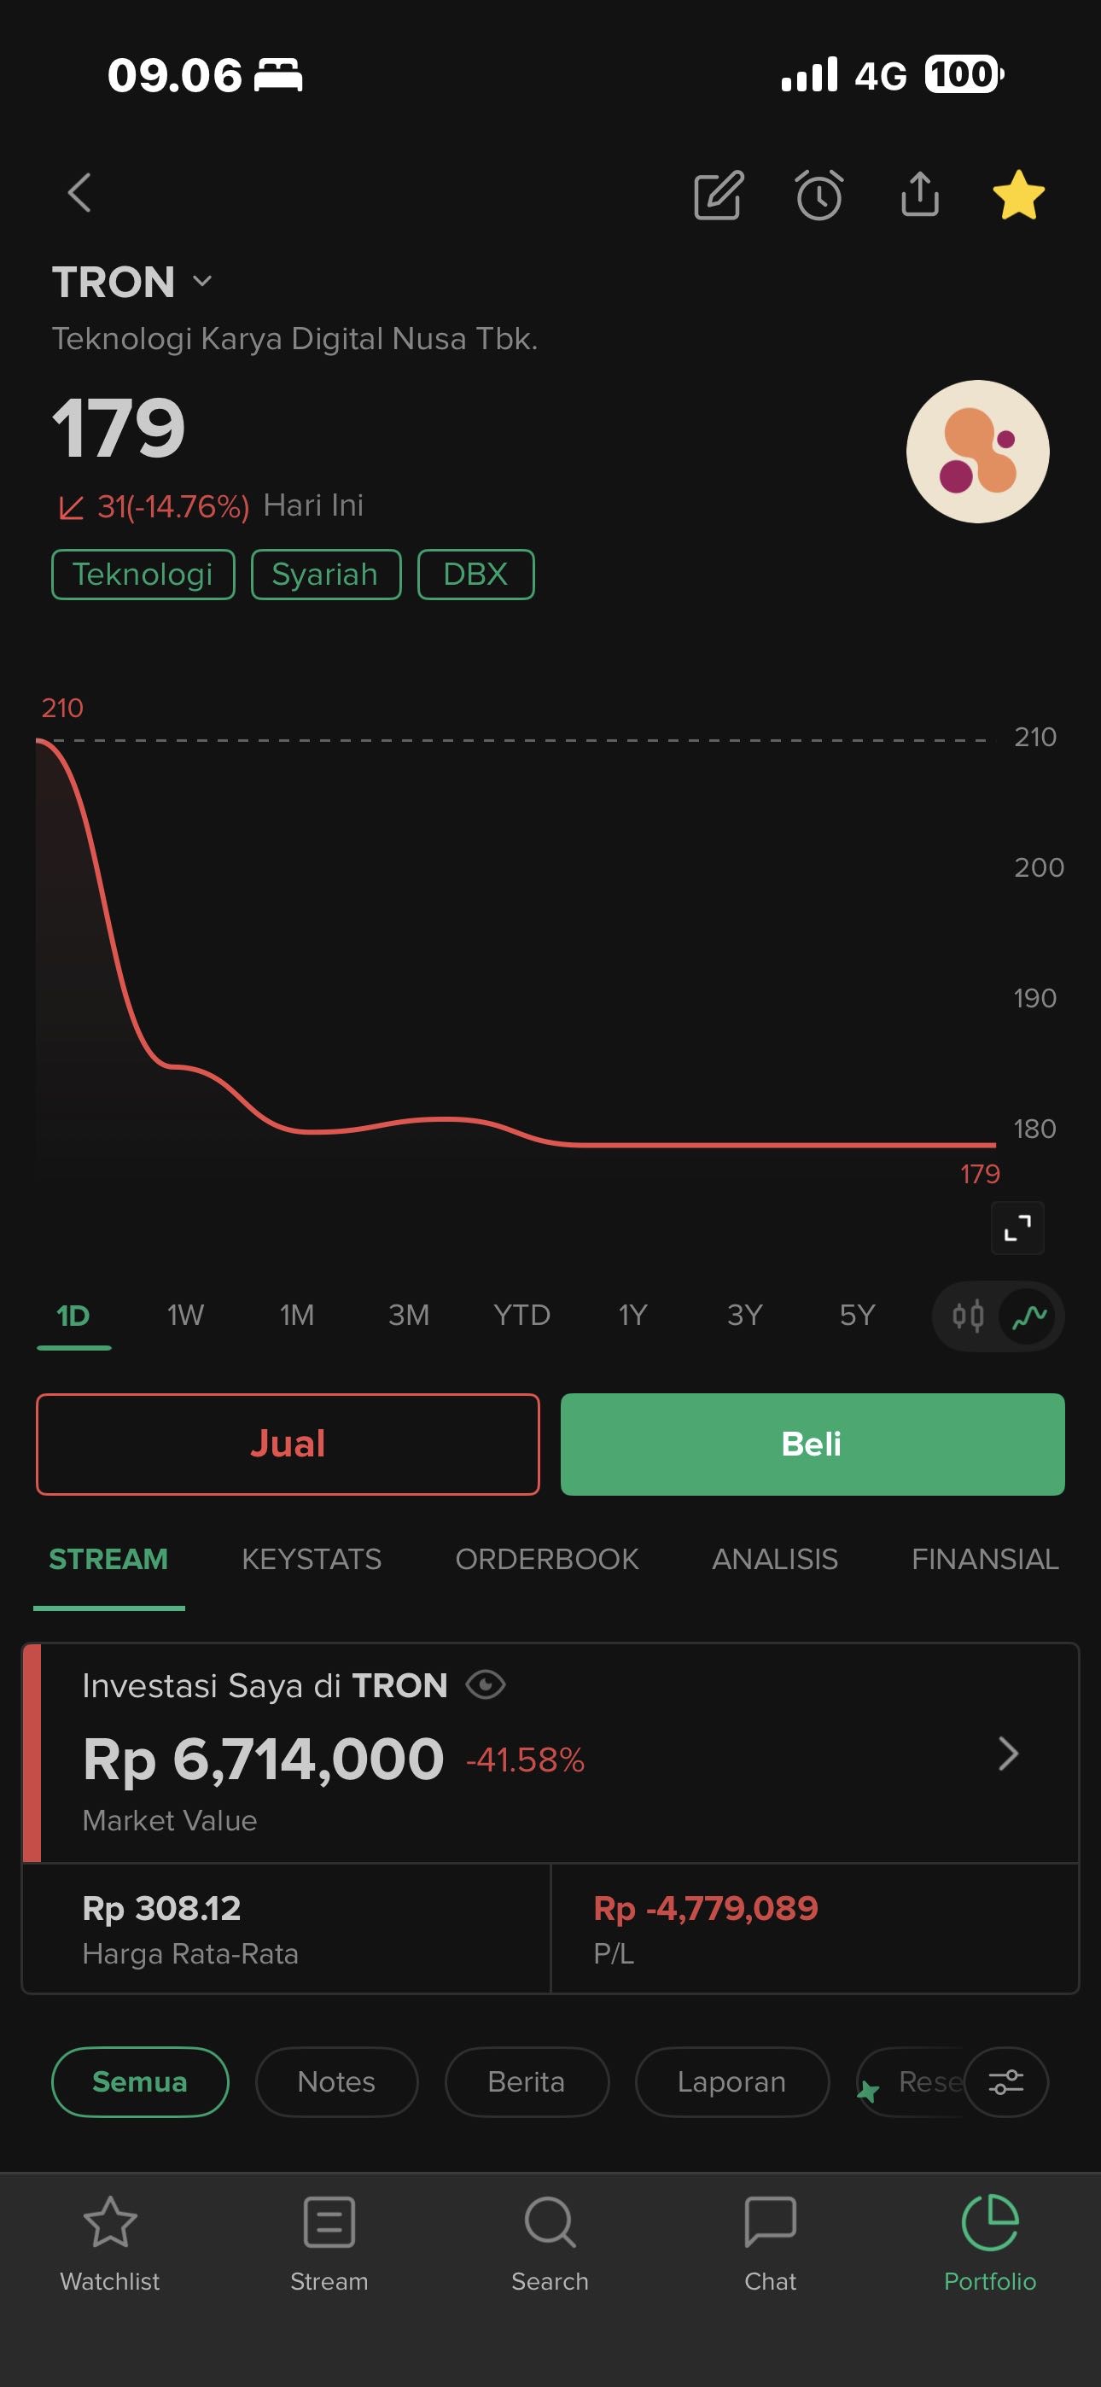The width and height of the screenshot is (1101, 2387).
Task: Set a price alert with alarm icon
Action: click(x=819, y=196)
